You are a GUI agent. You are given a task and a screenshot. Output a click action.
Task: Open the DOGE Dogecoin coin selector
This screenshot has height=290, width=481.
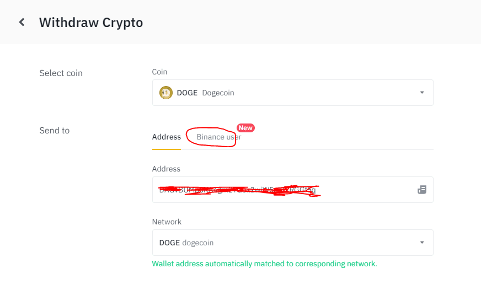pyautogui.click(x=293, y=93)
